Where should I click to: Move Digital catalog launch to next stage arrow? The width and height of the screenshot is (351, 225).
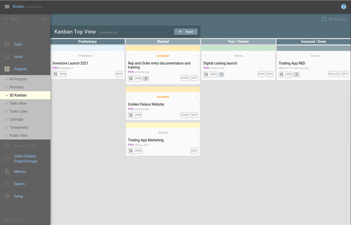click(x=271, y=56)
